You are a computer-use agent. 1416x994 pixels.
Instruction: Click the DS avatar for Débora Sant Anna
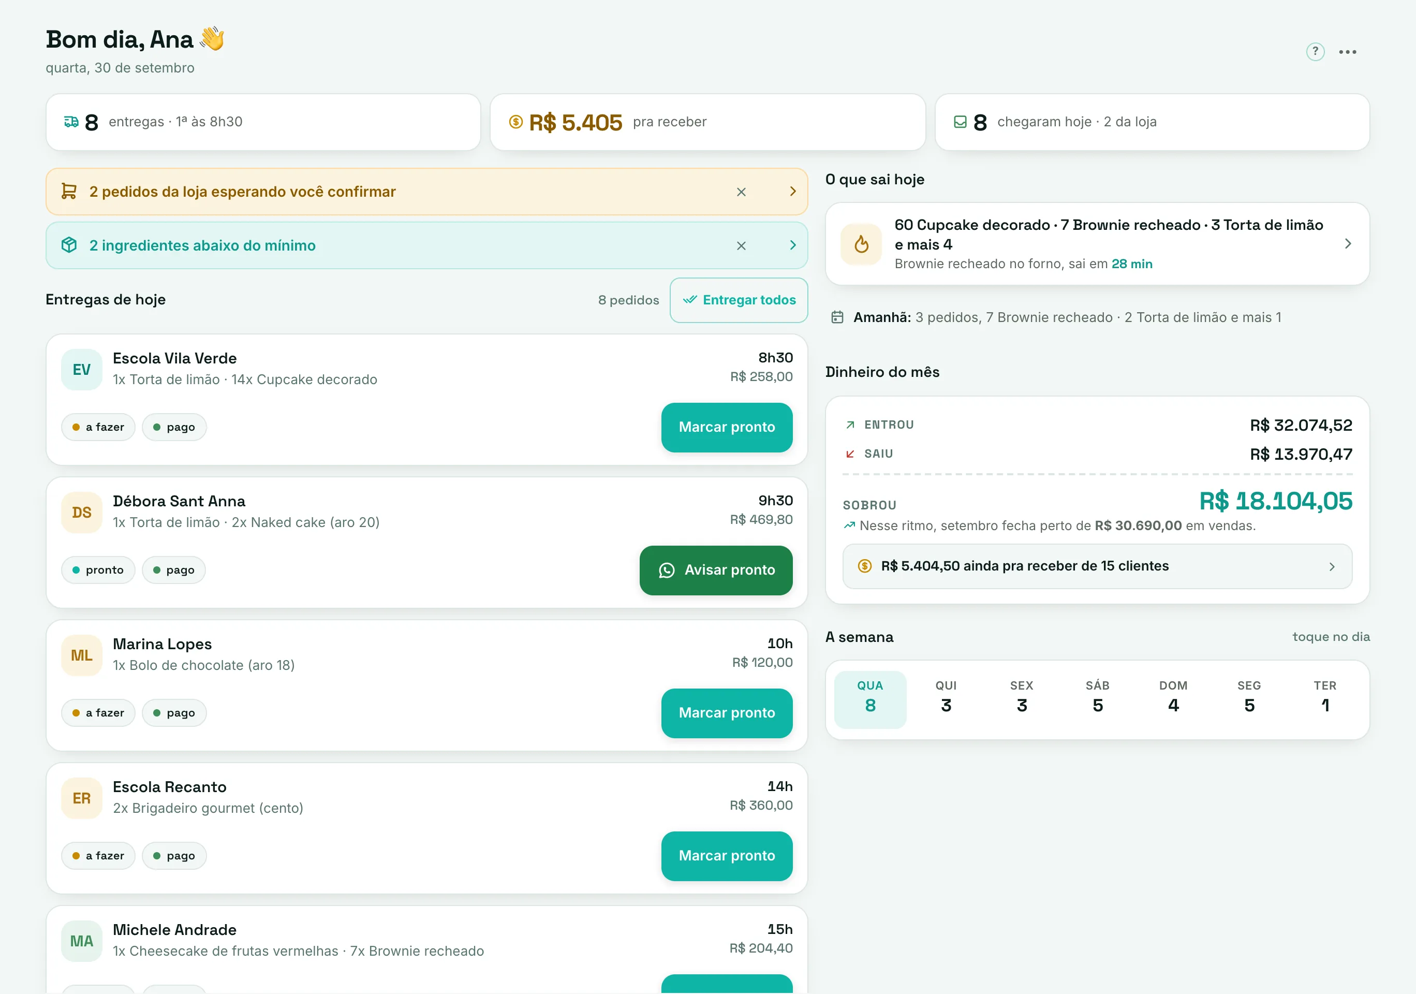[x=81, y=512]
